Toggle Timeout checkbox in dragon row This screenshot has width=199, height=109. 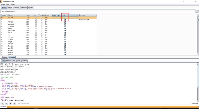(42, 42)
